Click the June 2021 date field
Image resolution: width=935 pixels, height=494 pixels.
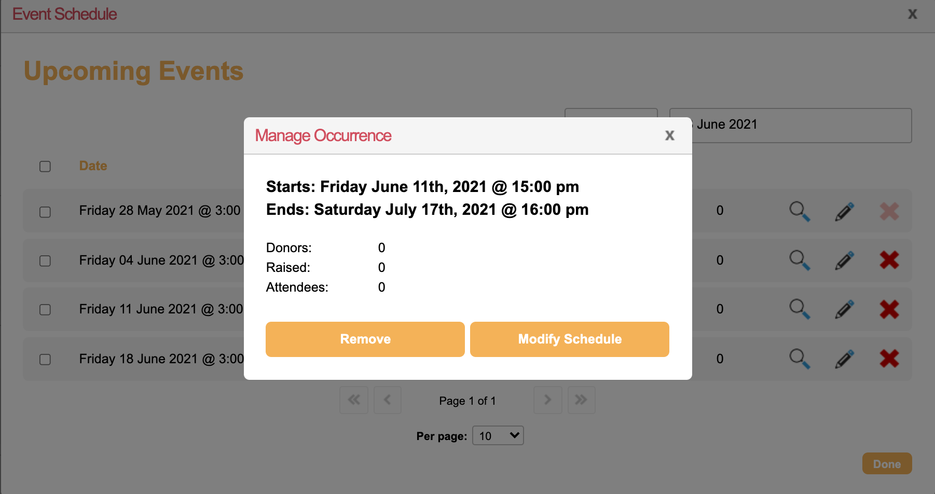(x=799, y=125)
